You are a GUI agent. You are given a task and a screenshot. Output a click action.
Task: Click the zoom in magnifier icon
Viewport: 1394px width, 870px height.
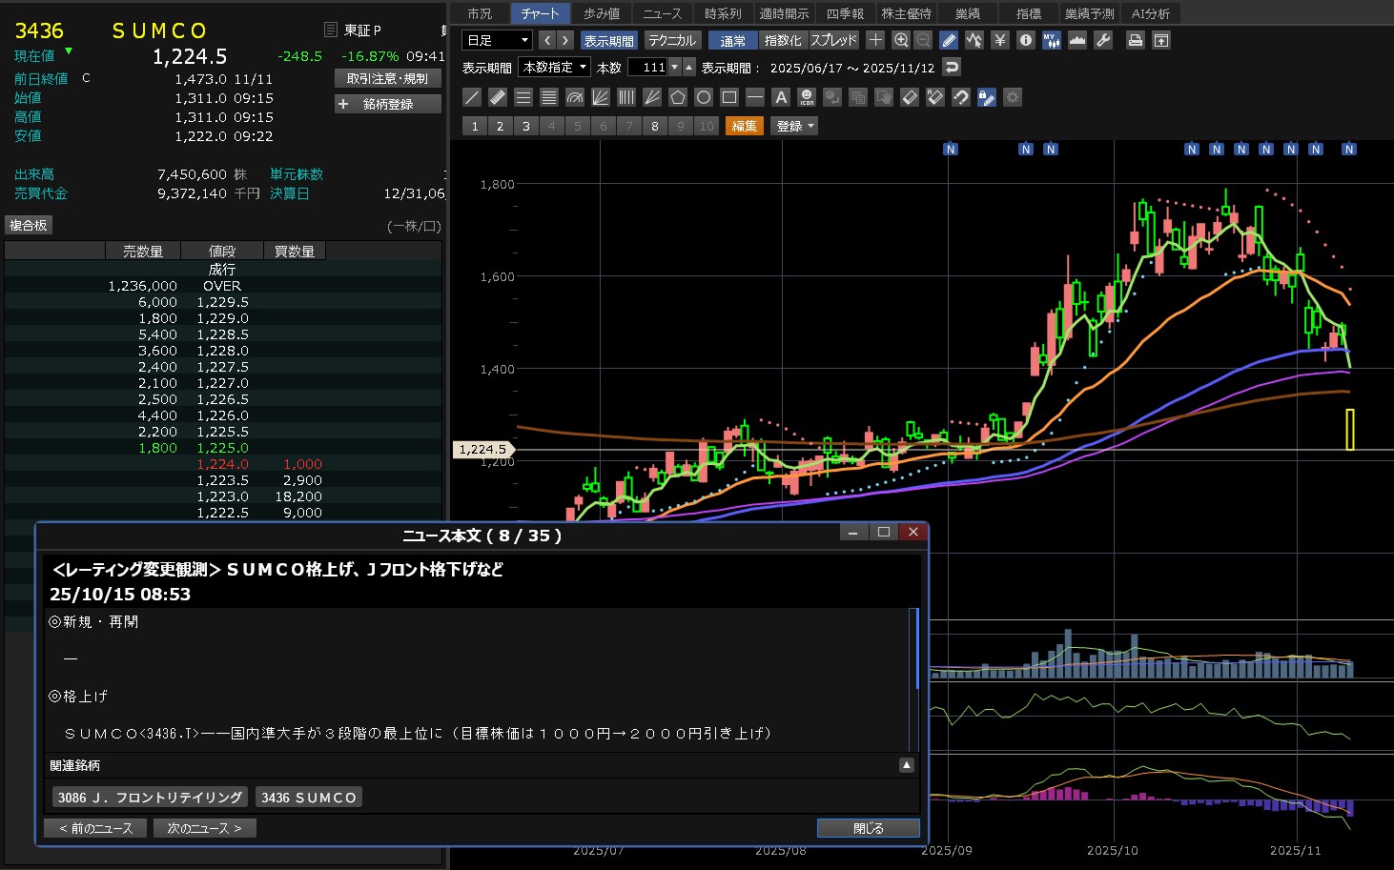tap(901, 40)
